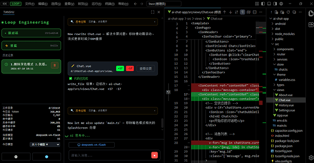This screenshot has height=163, width=314.
Task: Go to next change with down arrow
Action: (230, 12)
